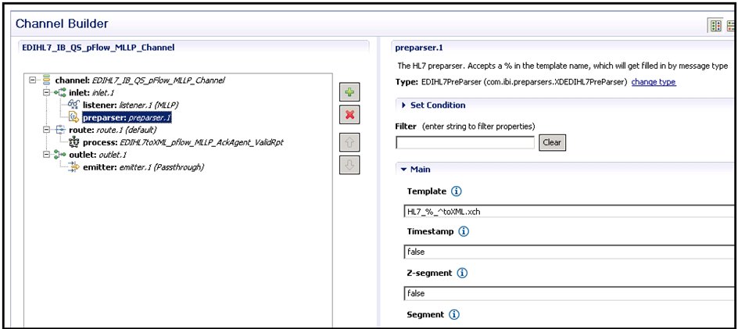Click the change type link
Screen dimensions: 738x329
pyautogui.click(x=654, y=82)
